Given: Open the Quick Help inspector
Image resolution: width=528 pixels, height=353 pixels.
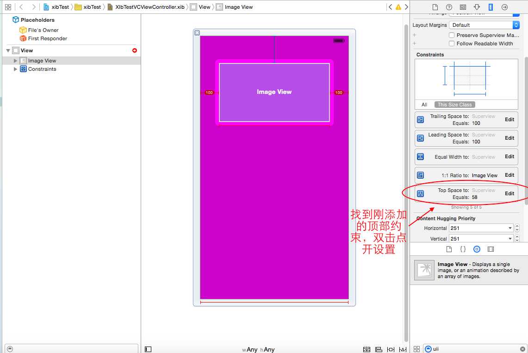Looking at the screenshot, I should pos(449,7).
